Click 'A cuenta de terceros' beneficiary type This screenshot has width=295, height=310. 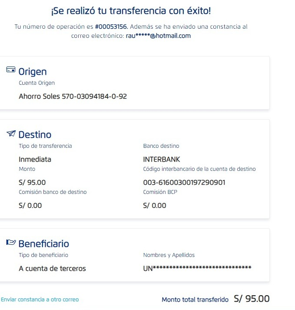tap(52, 268)
